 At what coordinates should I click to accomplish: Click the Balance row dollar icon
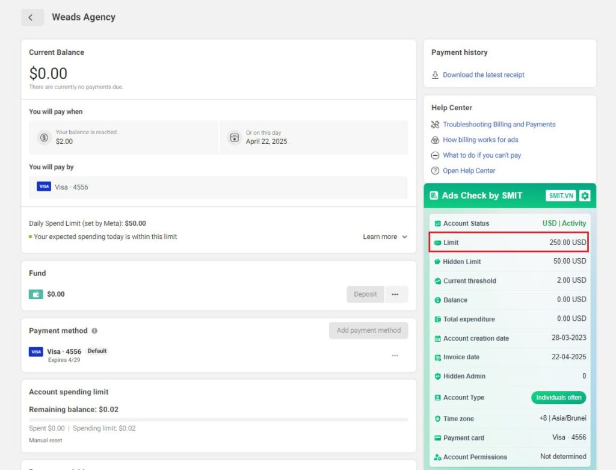438,300
